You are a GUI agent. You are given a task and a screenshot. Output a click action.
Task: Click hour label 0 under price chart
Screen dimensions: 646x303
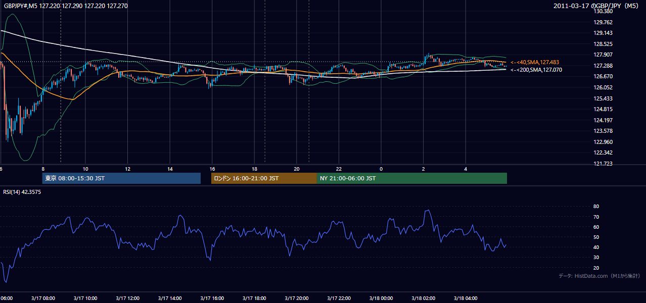[381, 169]
